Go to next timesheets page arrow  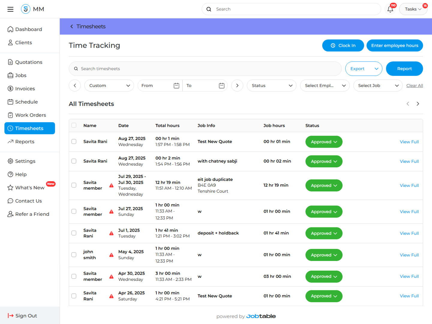coord(418,104)
